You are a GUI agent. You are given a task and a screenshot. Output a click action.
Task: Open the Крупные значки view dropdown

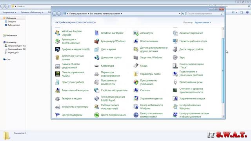pos(203,22)
